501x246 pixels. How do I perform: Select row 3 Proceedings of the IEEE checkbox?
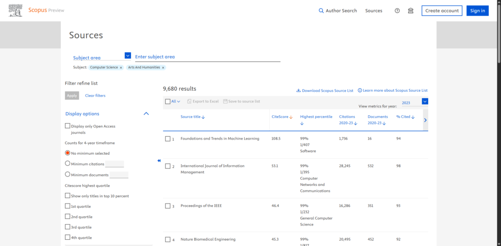tap(168, 206)
